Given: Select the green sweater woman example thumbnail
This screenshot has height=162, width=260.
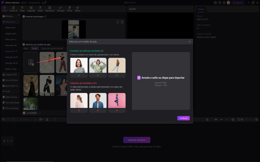Looking at the screenshot, I should [x=98, y=65].
